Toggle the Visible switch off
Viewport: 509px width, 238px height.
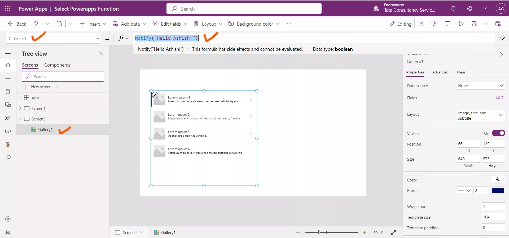(x=498, y=133)
